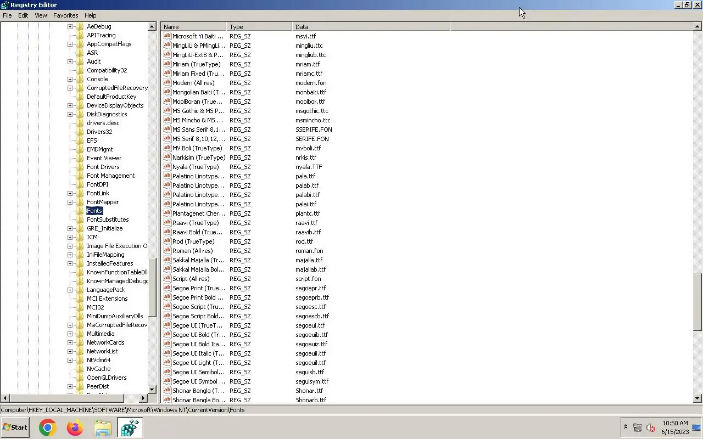Expand the DeviceDisplayObjects tree node
This screenshot has width=703, height=439.
click(70, 105)
